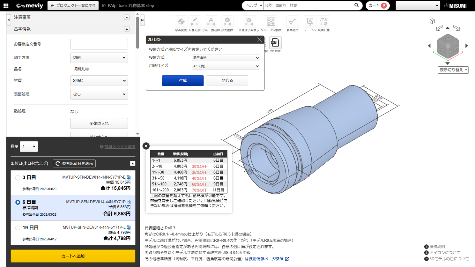This screenshot has height=267, width=475.
Task: Open the 幾何公差 geometric tolerance tool
Action: tap(324, 22)
